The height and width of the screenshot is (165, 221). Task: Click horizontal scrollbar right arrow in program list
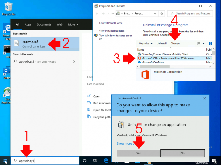tap(210, 67)
